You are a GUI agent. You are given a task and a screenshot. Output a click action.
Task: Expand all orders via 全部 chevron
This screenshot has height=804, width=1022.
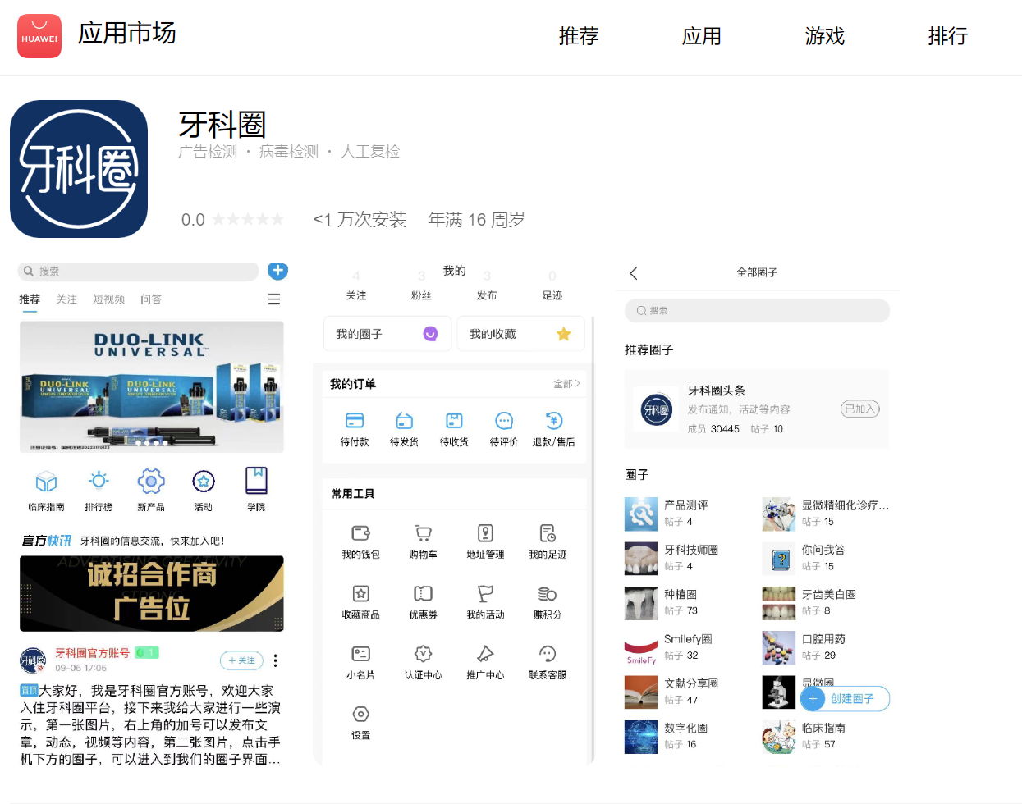567,384
